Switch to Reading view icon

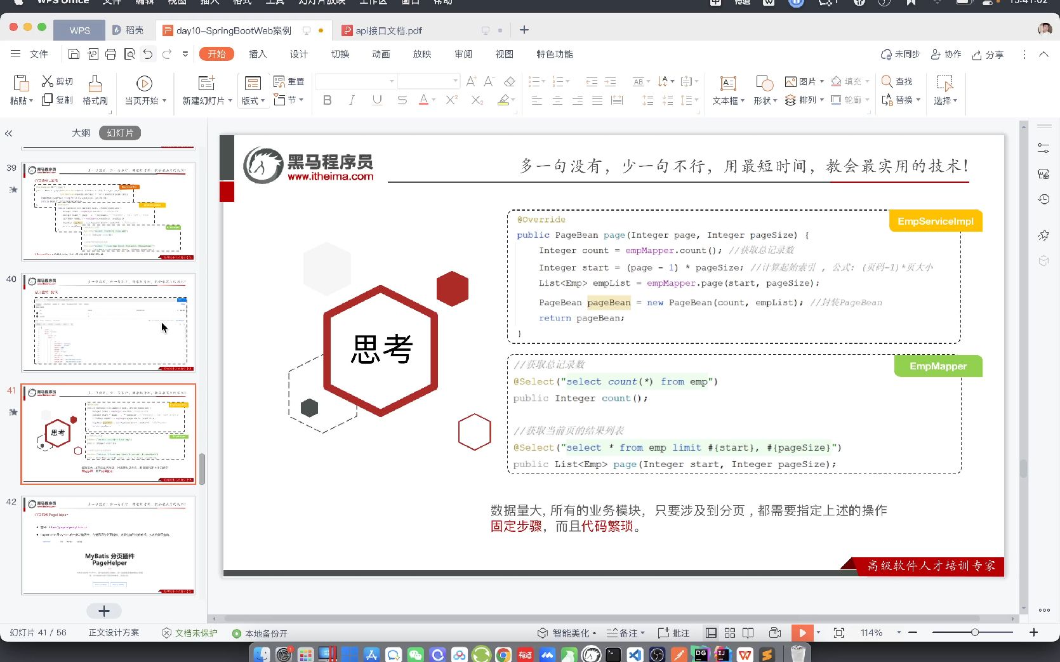[748, 633]
